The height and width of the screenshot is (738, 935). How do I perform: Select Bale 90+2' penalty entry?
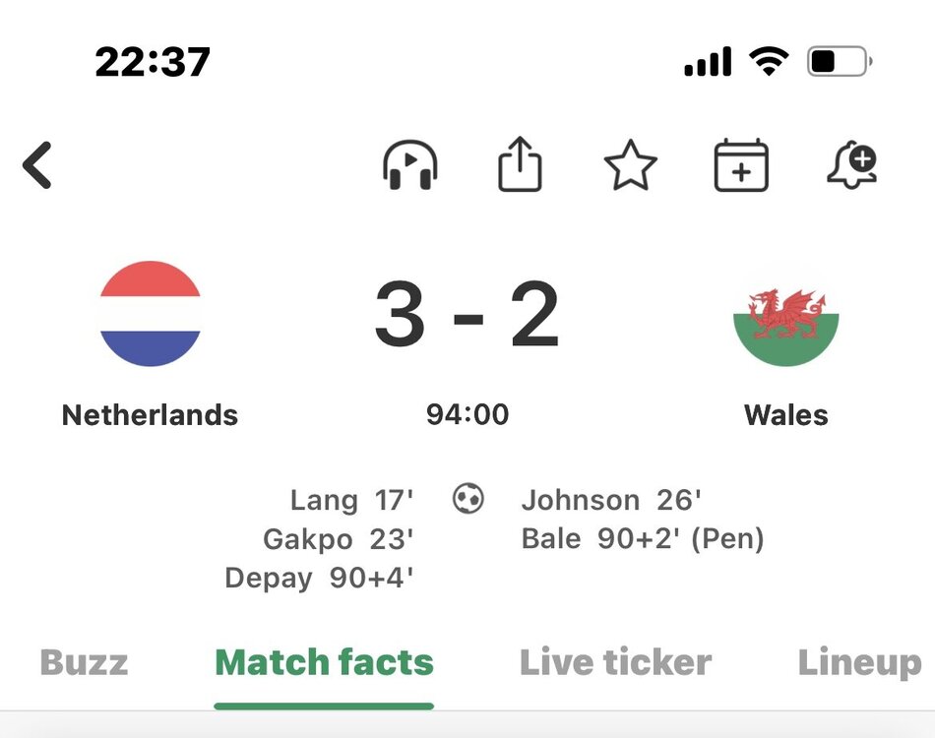point(643,539)
